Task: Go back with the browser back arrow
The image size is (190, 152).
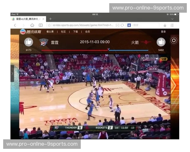Action: [x=15, y=25]
